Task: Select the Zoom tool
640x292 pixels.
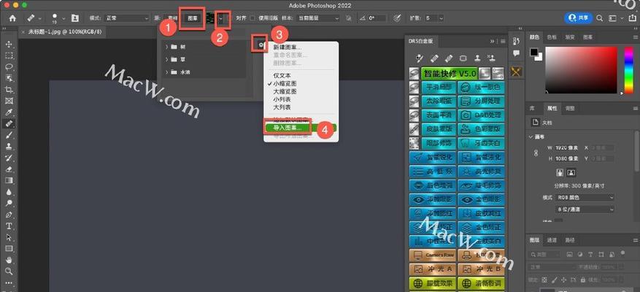Action: [9, 271]
